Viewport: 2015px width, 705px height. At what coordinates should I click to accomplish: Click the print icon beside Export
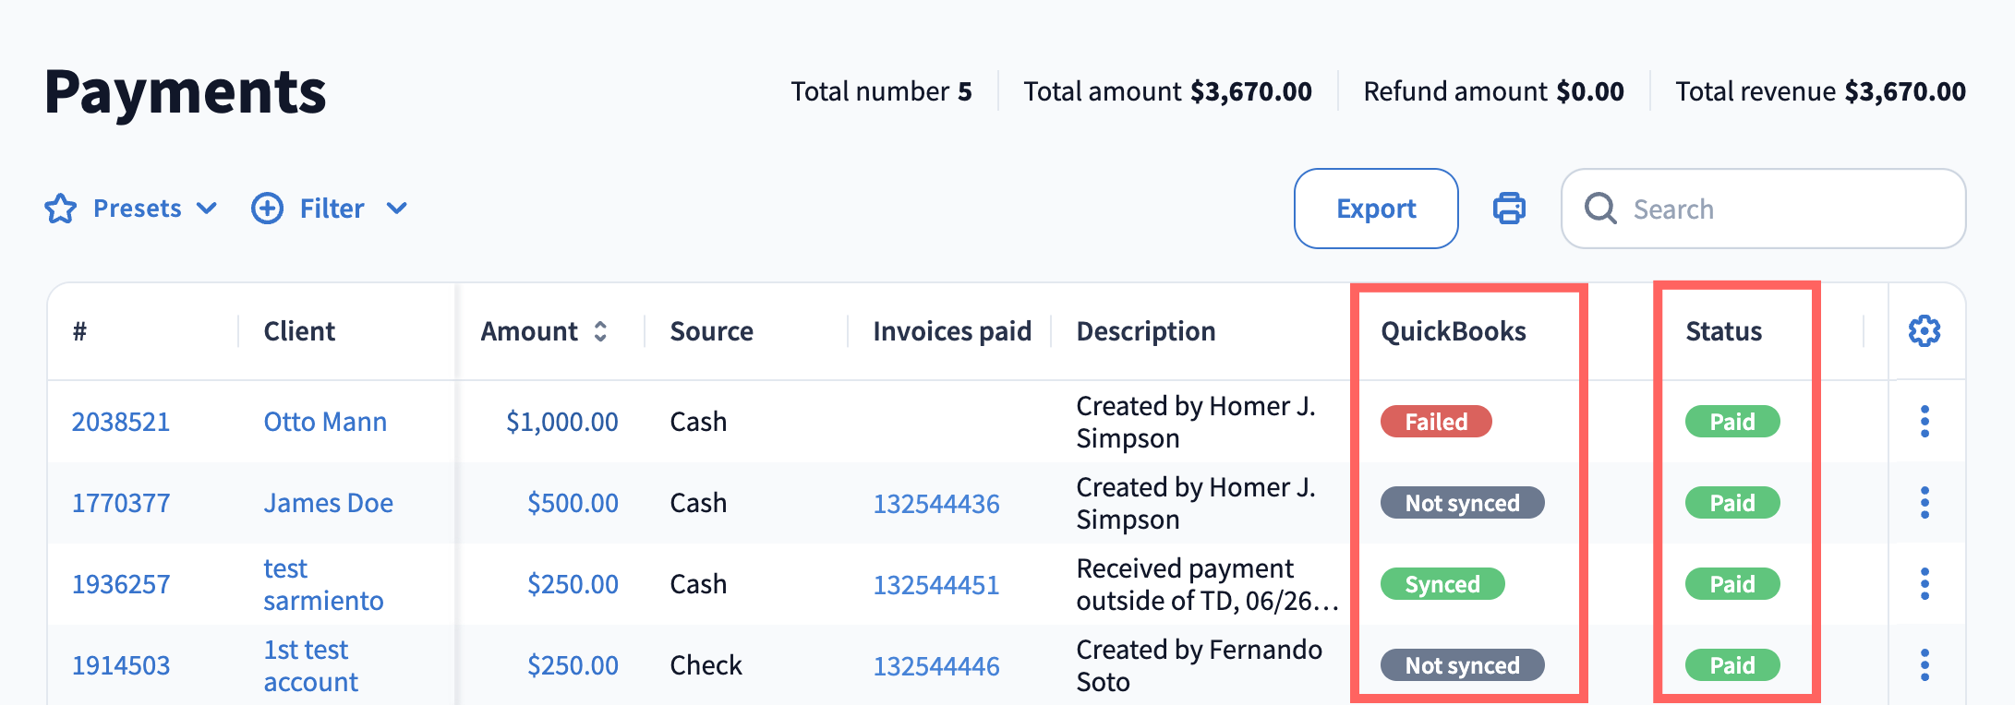point(1509,209)
